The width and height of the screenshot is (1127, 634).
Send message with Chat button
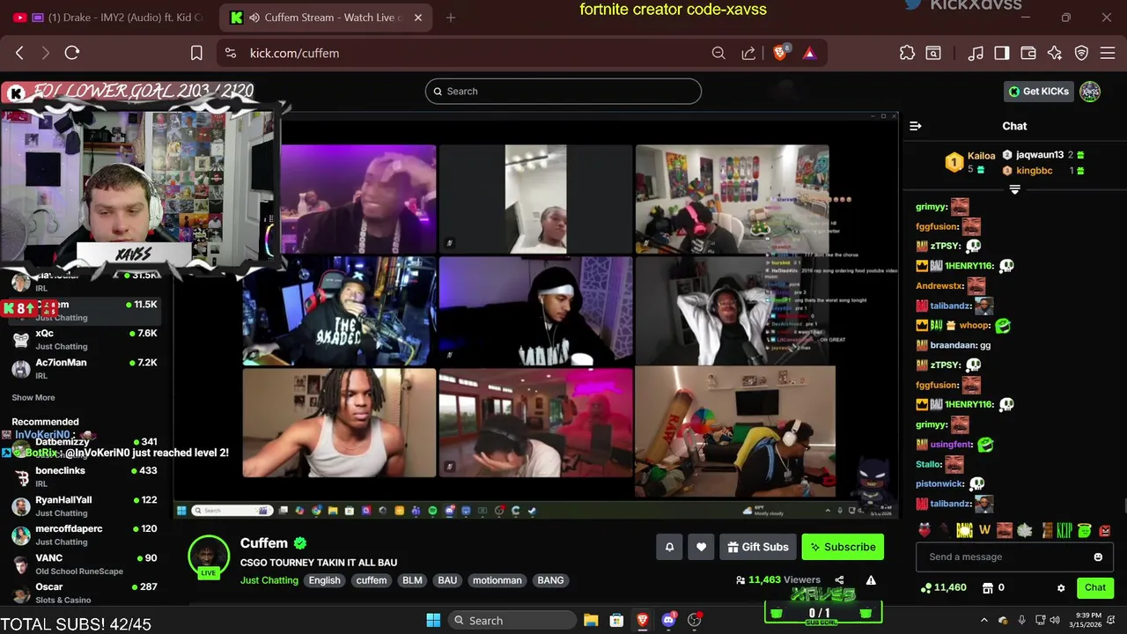[x=1095, y=587]
